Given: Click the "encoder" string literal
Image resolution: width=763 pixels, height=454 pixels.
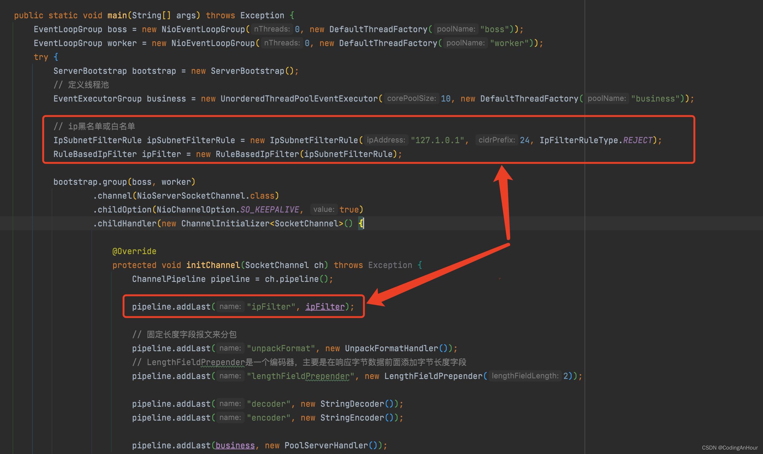Looking at the screenshot, I should click(x=269, y=418).
